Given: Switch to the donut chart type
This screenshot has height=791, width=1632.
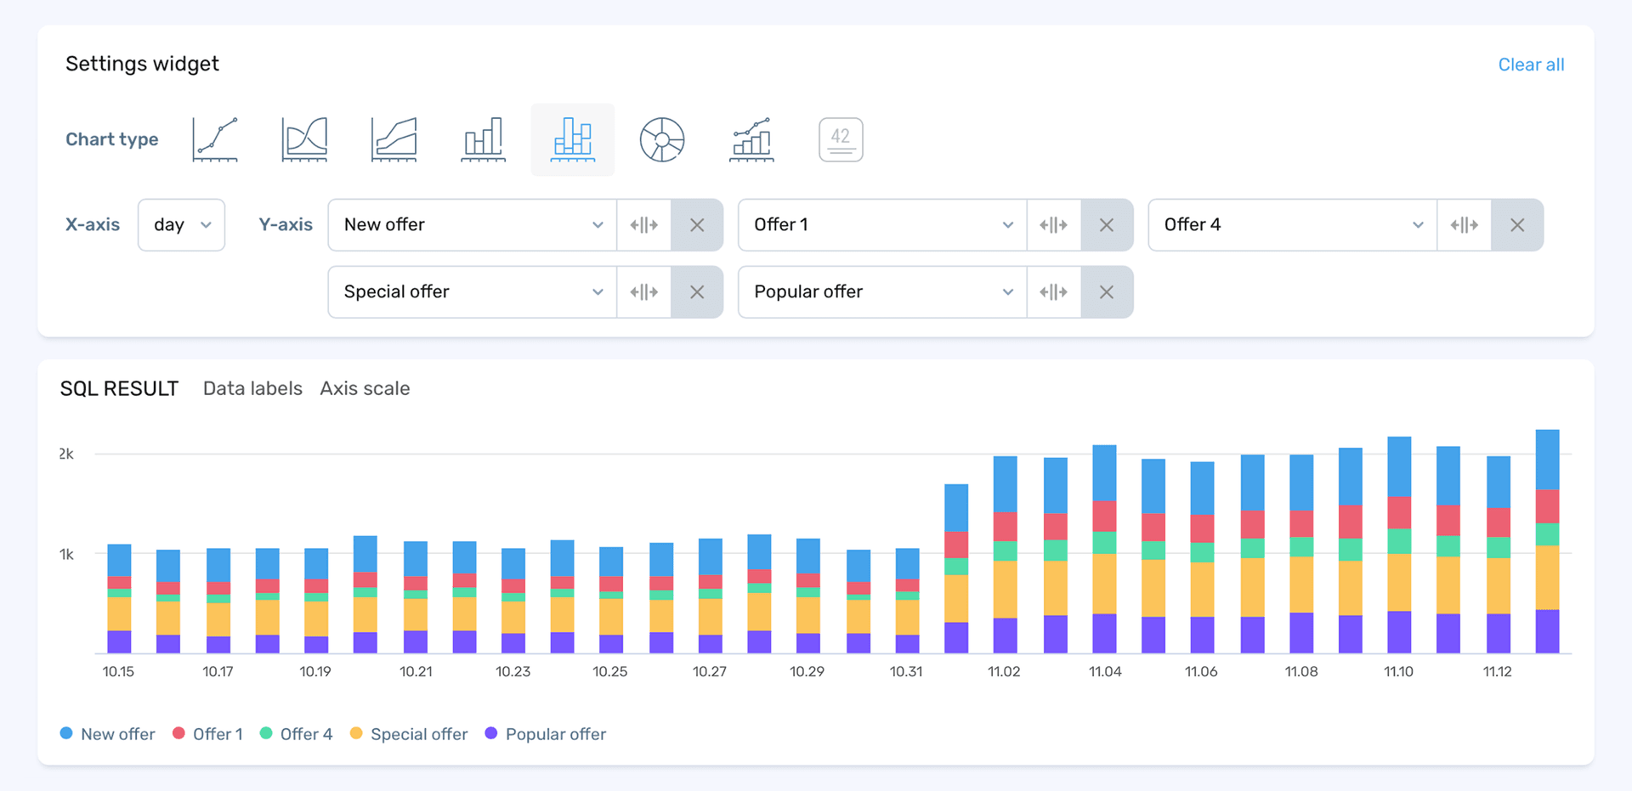Looking at the screenshot, I should [x=662, y=138].
